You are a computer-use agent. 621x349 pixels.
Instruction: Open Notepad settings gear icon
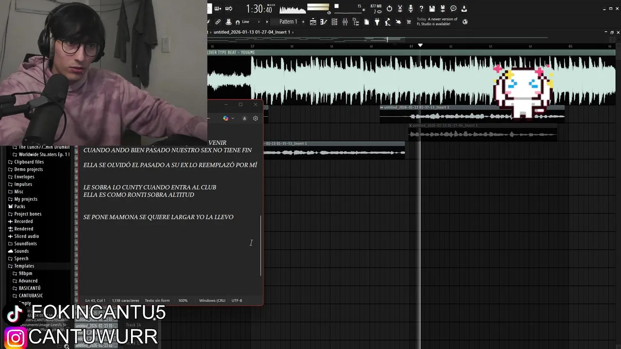255,118
